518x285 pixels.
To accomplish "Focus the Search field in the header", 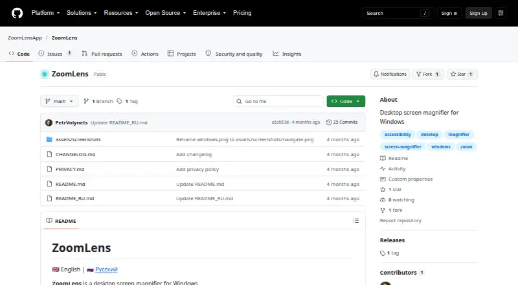I will click(398, 13).
